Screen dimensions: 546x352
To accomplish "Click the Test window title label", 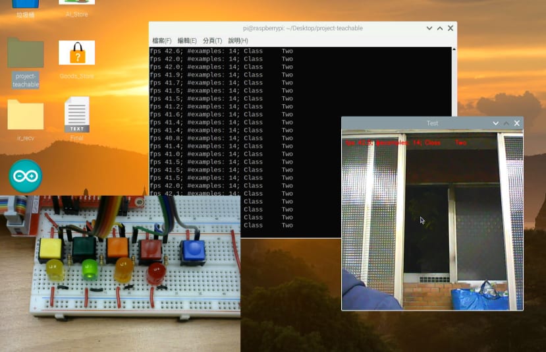I will 432,123.
